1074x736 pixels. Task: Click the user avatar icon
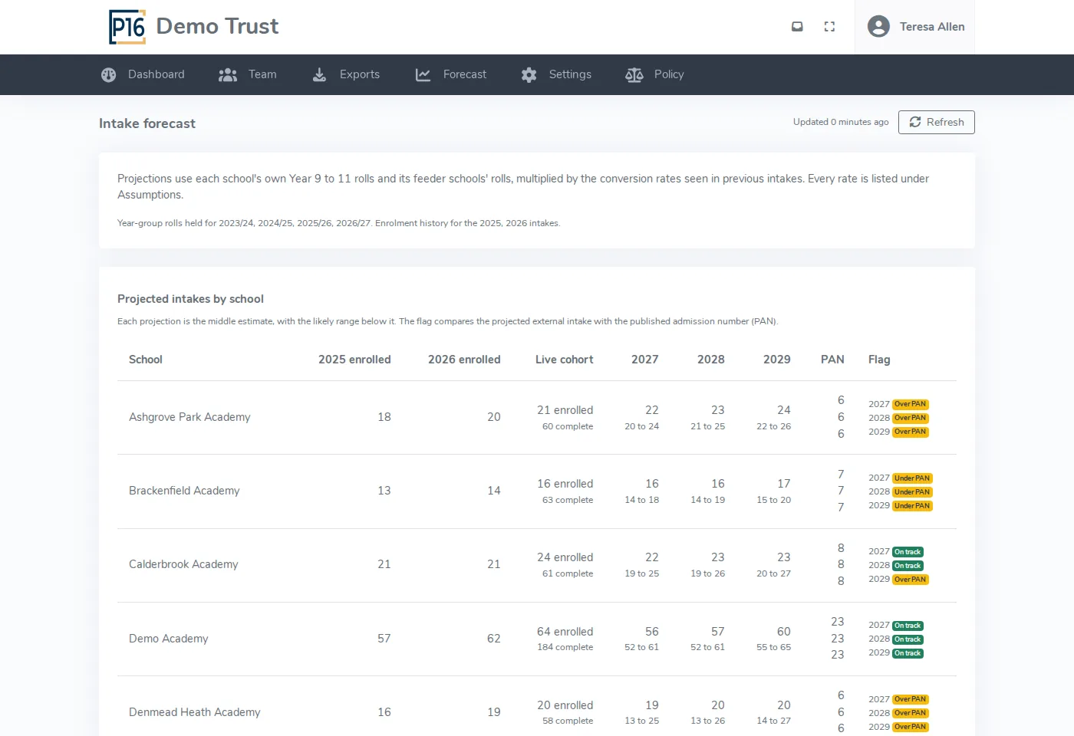pos(878,27)
